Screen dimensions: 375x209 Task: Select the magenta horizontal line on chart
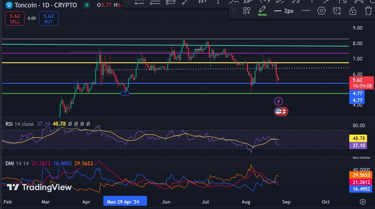(x=175, y=53)
